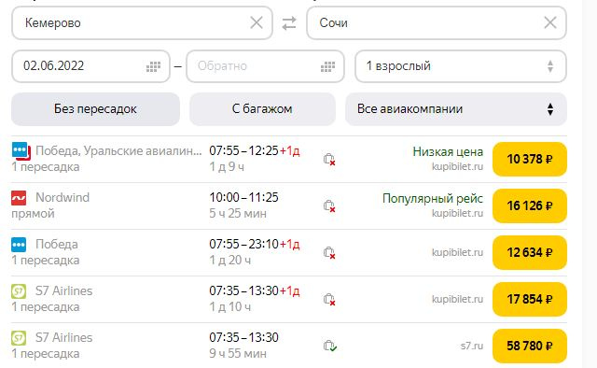Click Победа logo in 07:55–23:10 row
597x368 pixels.
[19, 245]
